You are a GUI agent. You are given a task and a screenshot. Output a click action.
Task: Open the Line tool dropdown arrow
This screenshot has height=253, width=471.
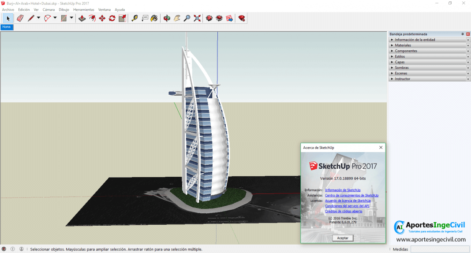tap(38, 18)
